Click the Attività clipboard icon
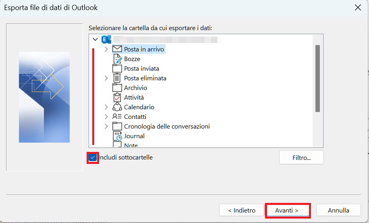The image size is (369, 223). click(117, 97)
